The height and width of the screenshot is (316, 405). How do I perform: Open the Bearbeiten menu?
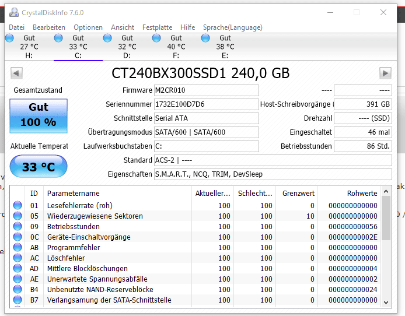49,27
